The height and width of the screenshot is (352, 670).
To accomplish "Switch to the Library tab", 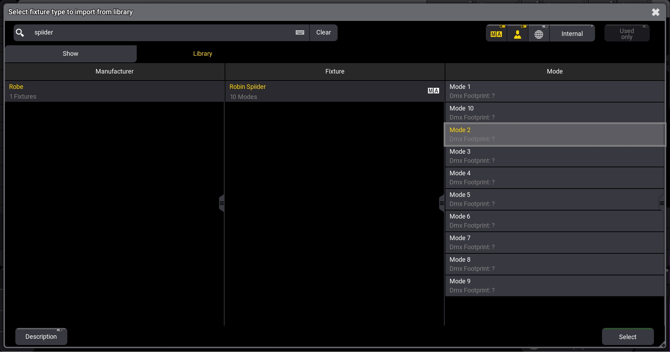I will [x=203, y=54].
